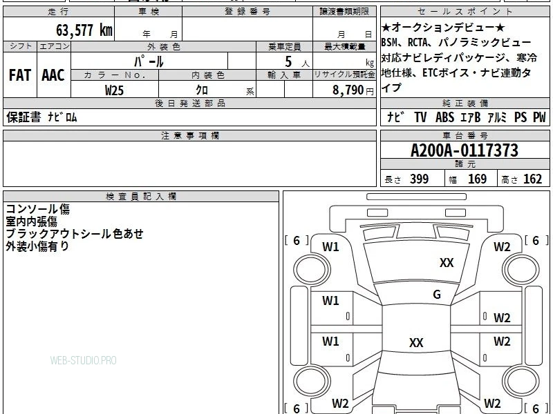Click the PW power window entry
The image size is (553, 414).
click(x=539, y=117)
